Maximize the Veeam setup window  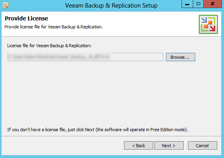click(x=198, y=4)
